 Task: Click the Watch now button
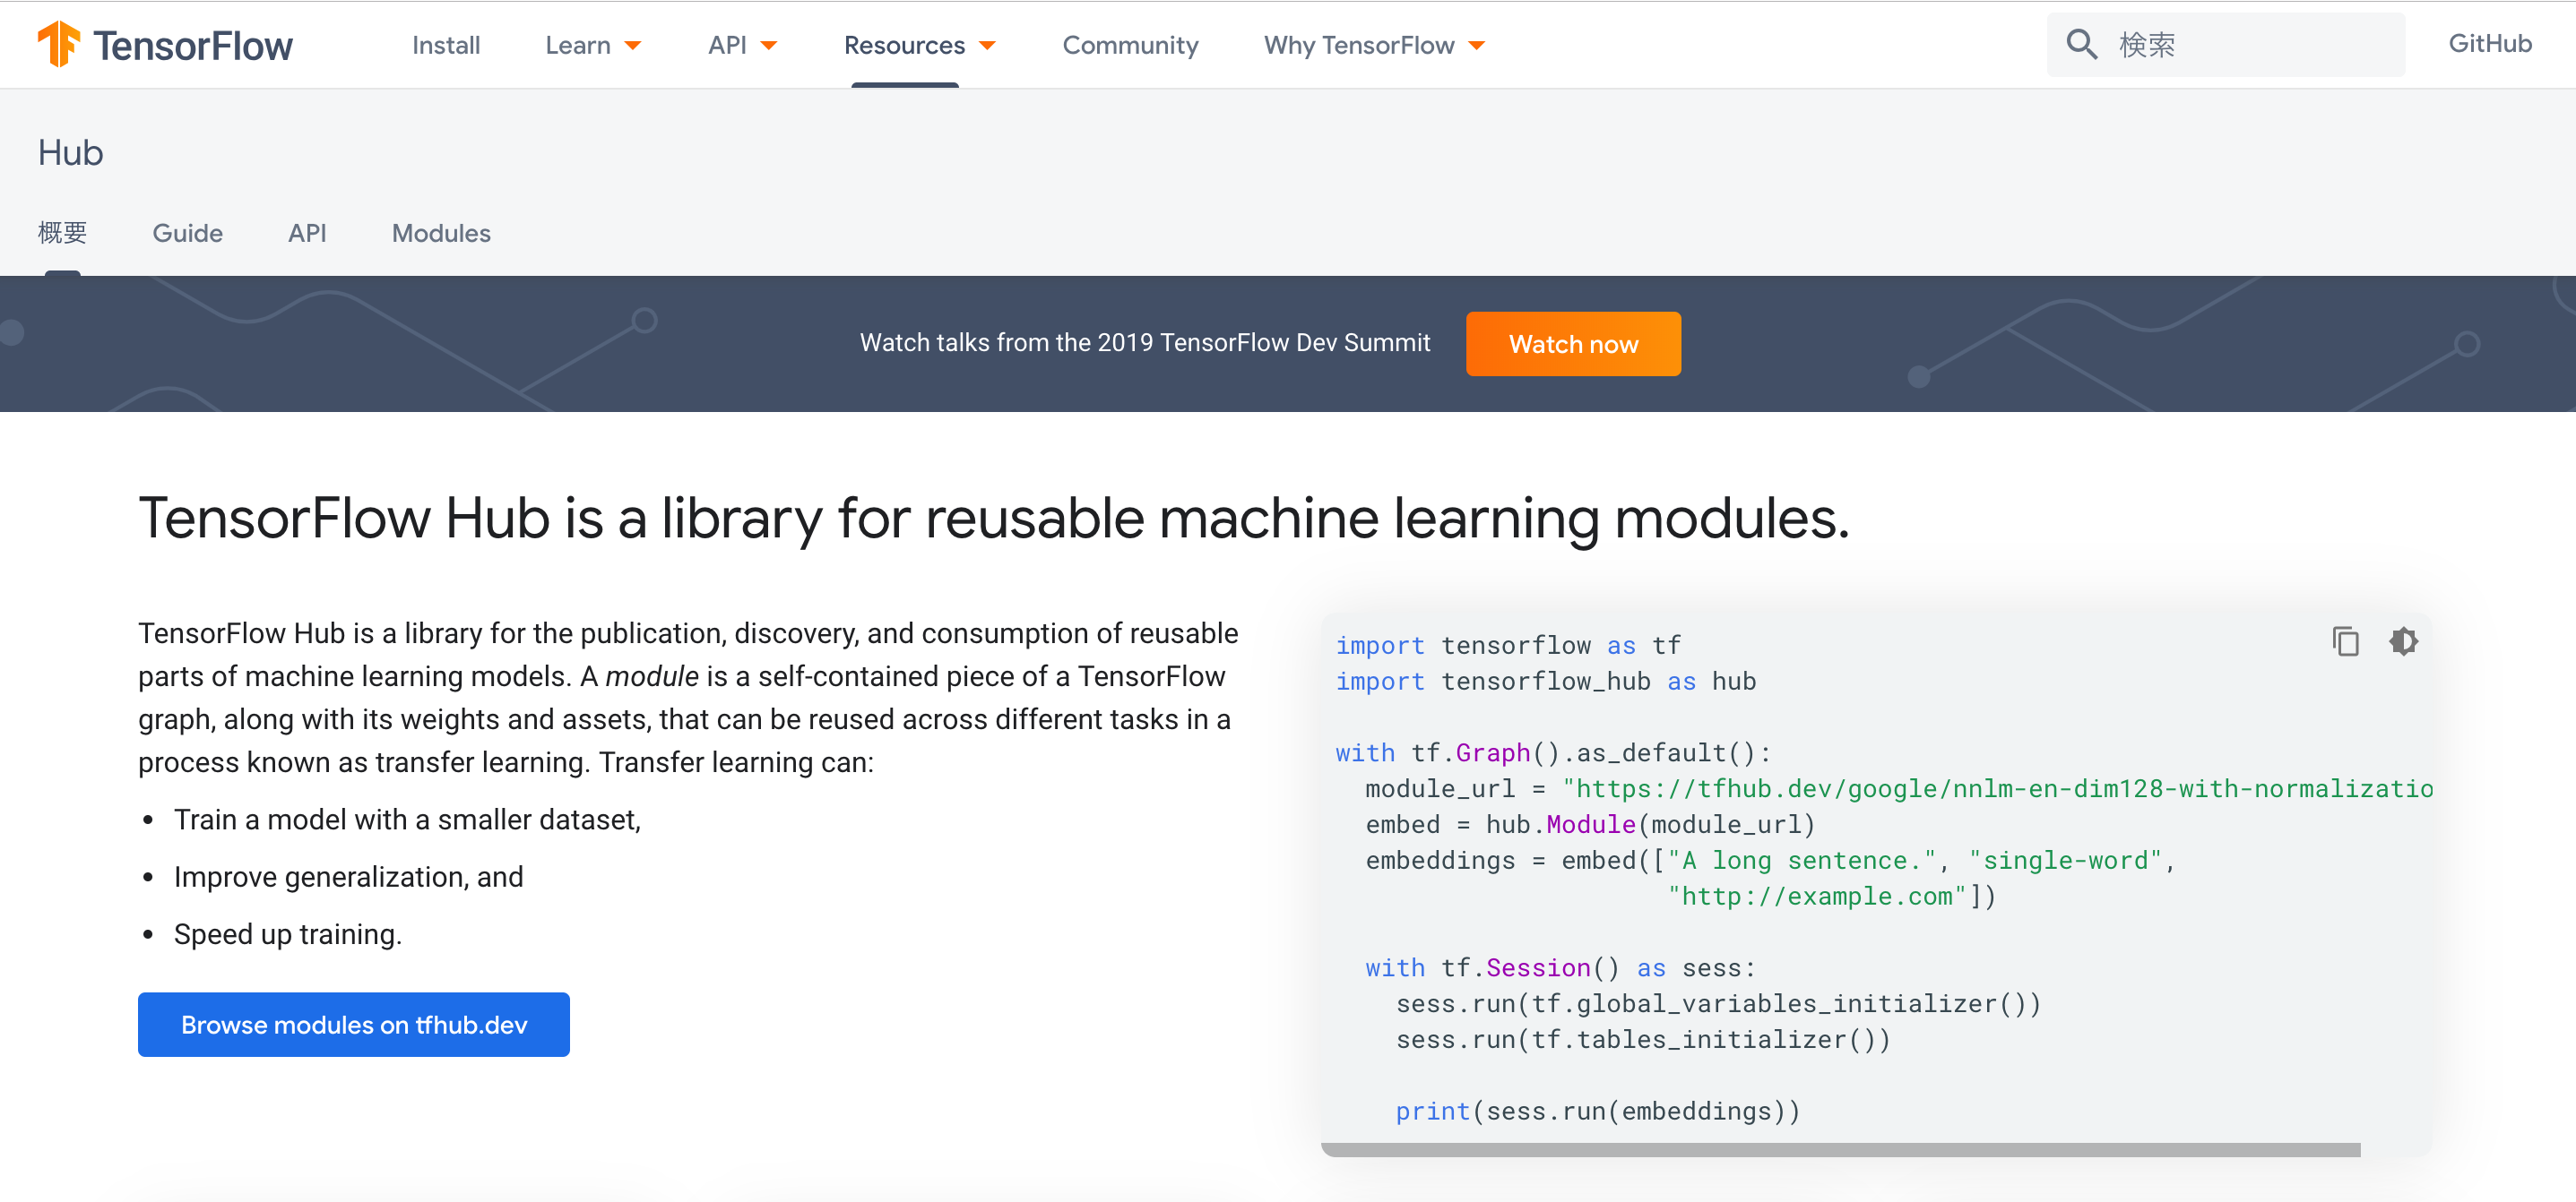[x=1572, y=344]
